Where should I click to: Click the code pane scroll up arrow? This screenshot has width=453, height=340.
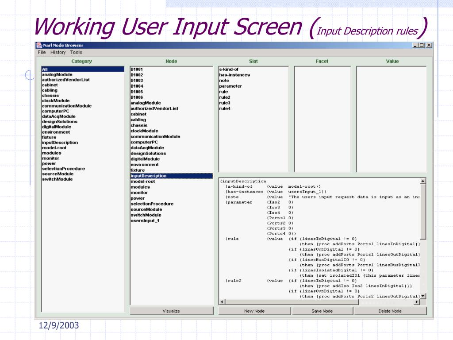click(x=423, y=181)
